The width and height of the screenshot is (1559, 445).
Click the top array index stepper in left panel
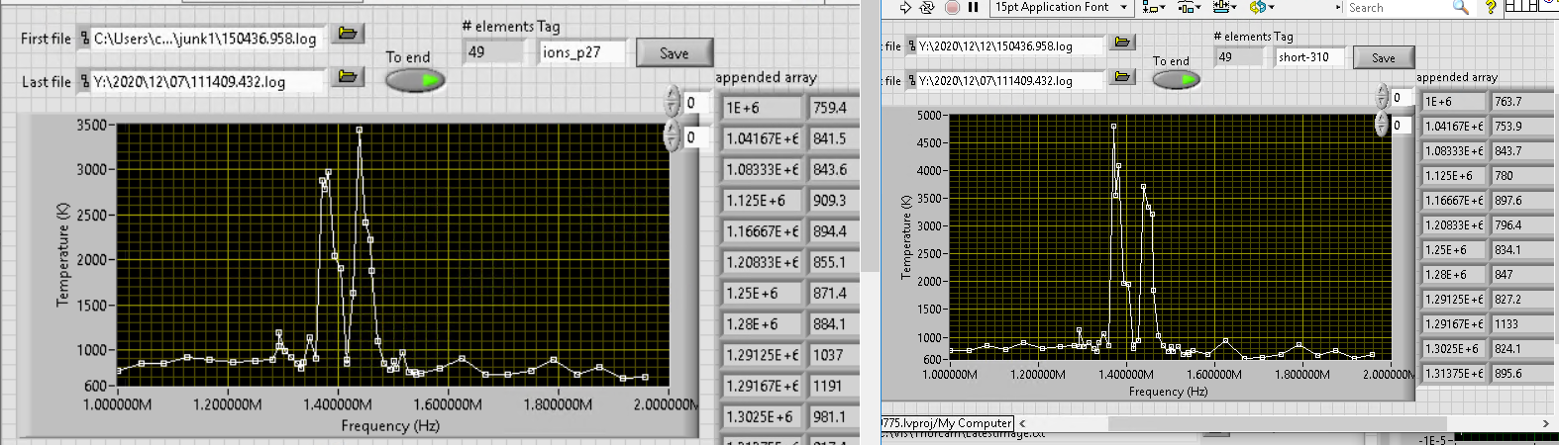point(673,102)
